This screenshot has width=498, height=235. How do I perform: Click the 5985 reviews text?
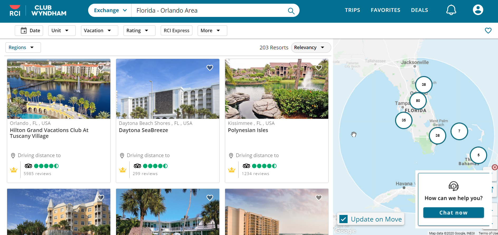tap(37, 174)
